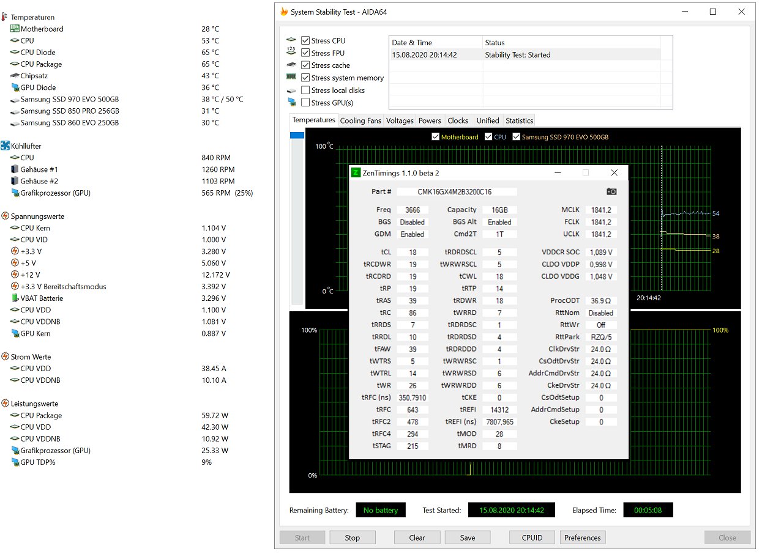The height and width of the screenshot is (554, 762).
Task: Click the tCL value field 18
Action: click(413, 253)
